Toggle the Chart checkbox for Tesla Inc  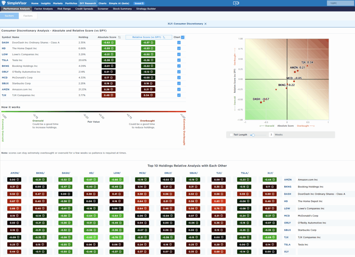(179, 60)
